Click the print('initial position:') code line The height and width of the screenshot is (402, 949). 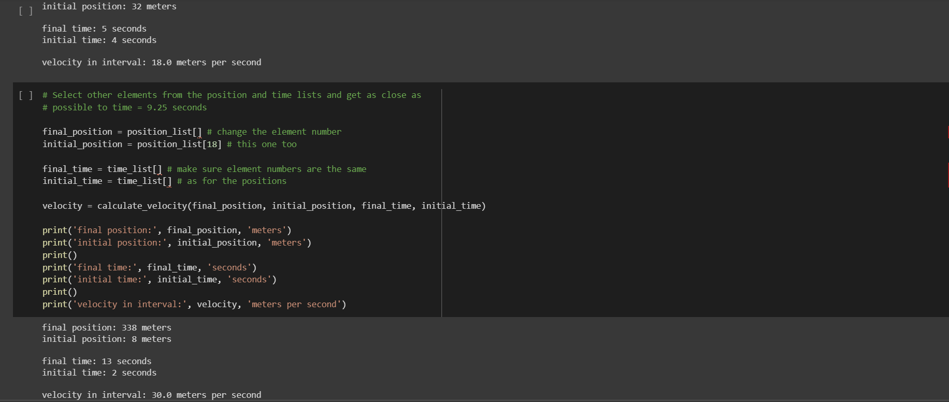click(177, 242)
